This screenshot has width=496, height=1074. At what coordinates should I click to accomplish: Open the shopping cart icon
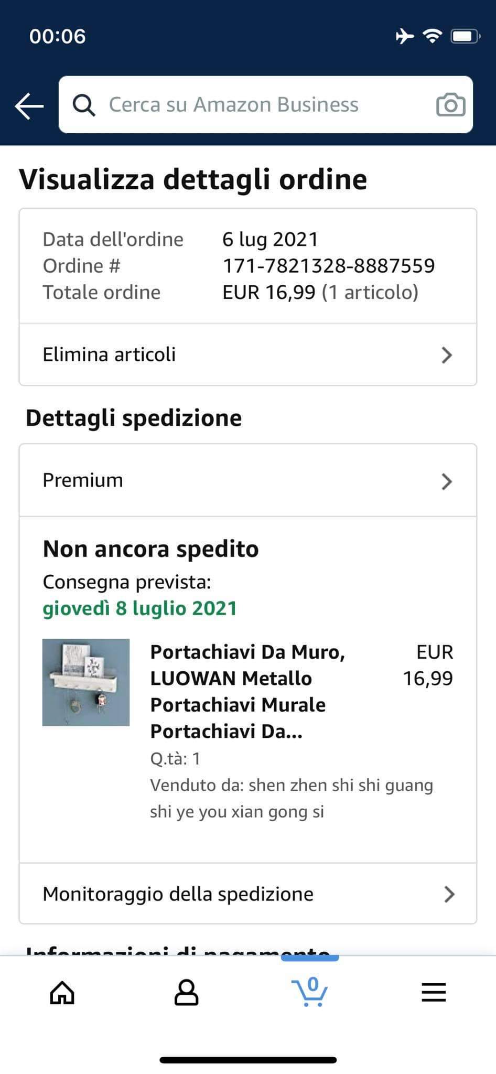click(x=310, y=991)
